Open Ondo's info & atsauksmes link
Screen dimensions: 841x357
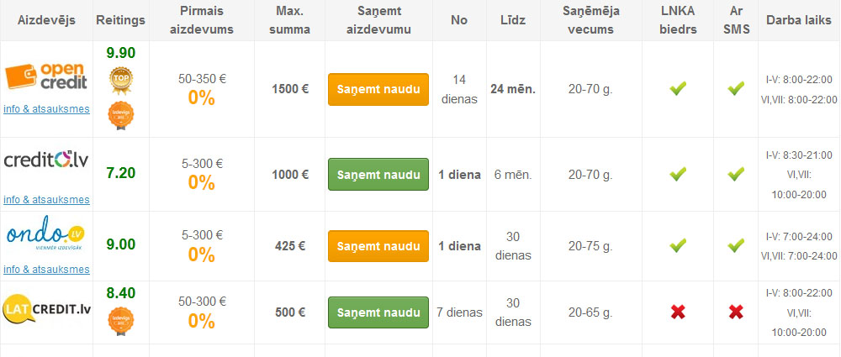click(46, 269)
